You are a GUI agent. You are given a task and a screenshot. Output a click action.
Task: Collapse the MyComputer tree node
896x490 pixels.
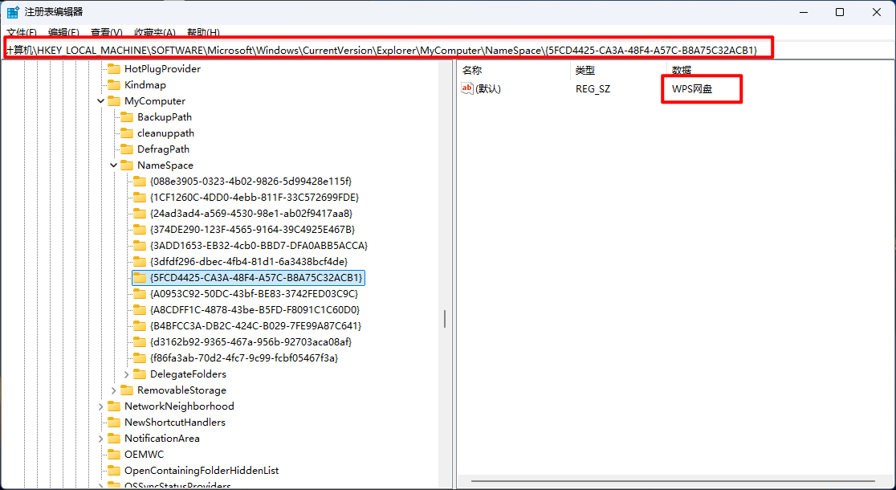click(101, 101)
